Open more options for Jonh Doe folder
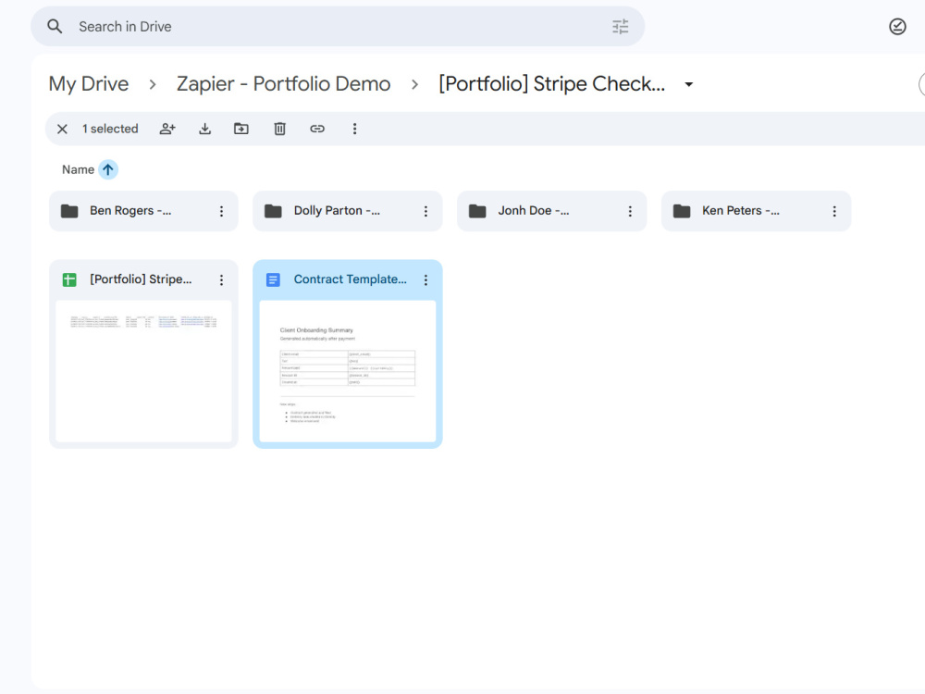 pyautogui.click(x=630, y=211)
